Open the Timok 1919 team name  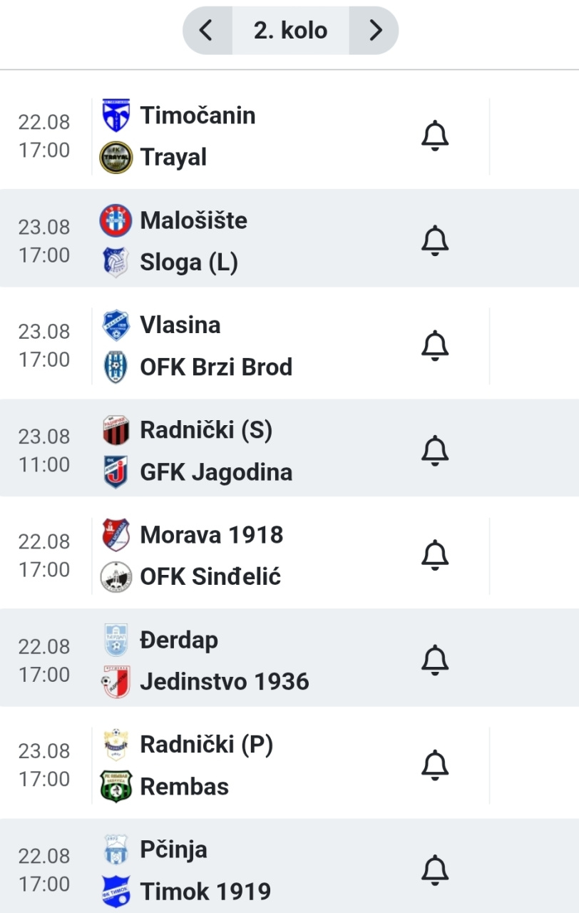pyautogui.click(x=205, y=891)
